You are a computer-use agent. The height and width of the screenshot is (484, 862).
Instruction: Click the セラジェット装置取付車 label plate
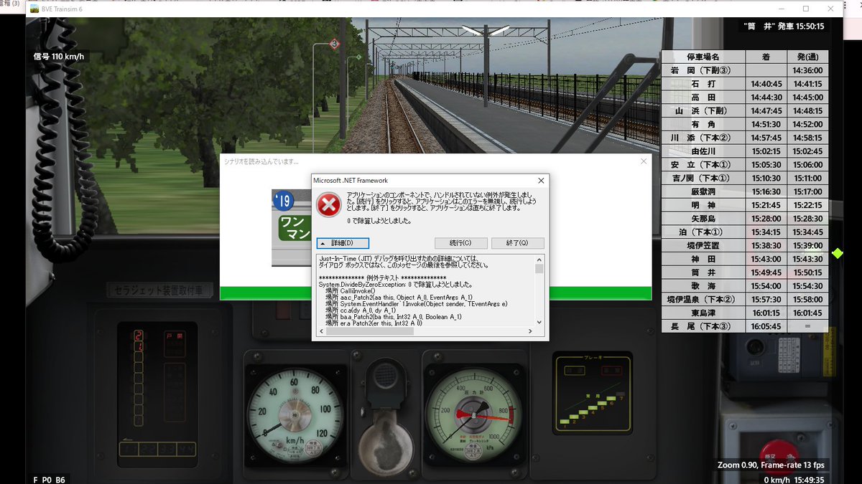pyautogui.click(x=159, y=290)
